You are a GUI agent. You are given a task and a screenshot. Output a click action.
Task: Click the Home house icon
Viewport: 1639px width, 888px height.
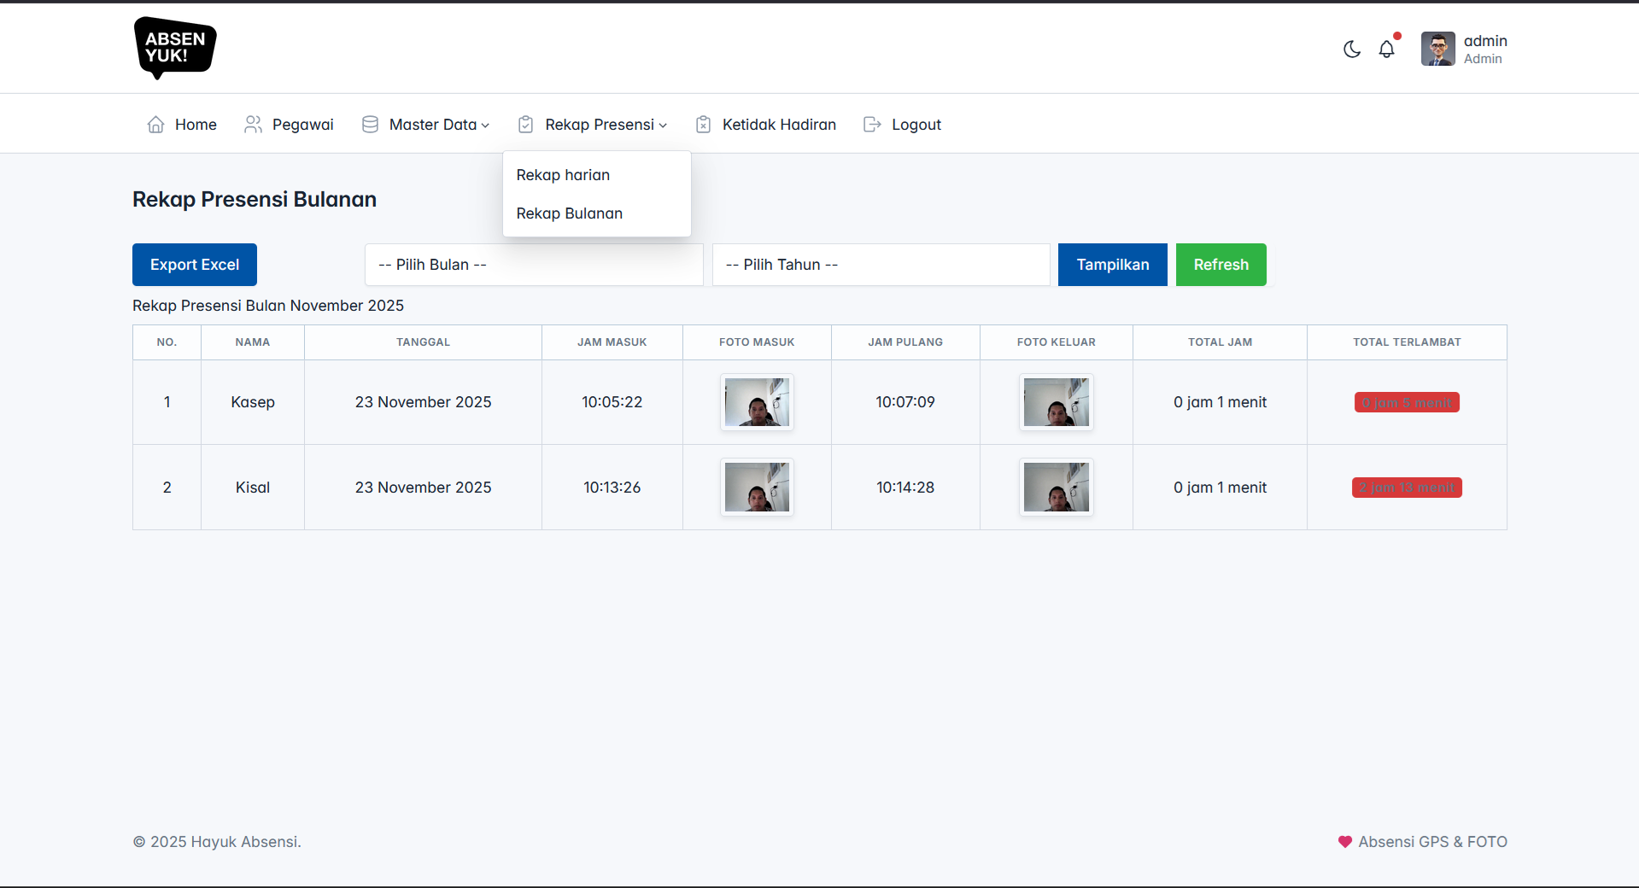[x=155, y=125]
